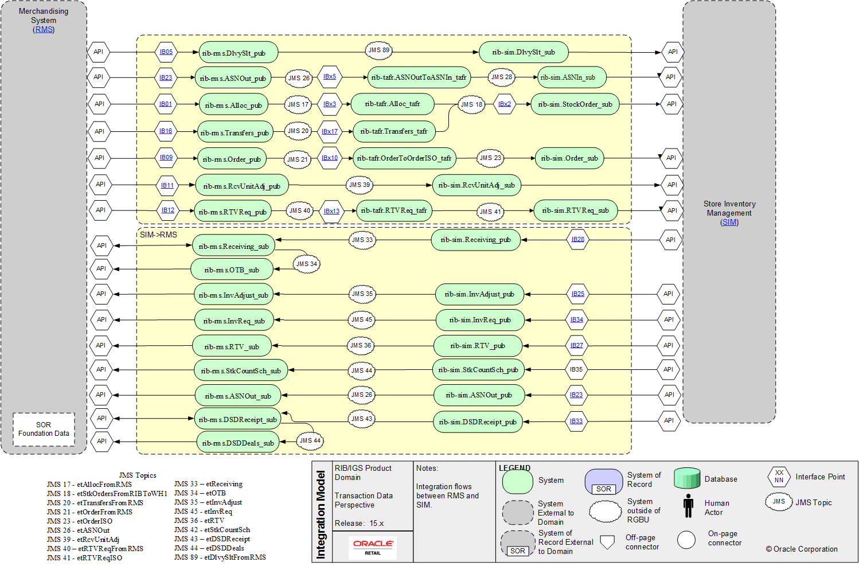Click the IB12 interface link
Viewport: 859px width, 566px height.
coord(168,210)
